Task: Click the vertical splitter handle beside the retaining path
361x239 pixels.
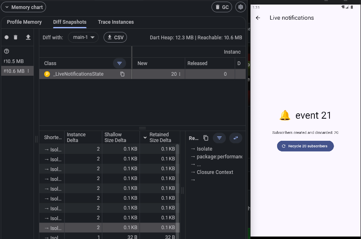Action: [x=183, y=190]
